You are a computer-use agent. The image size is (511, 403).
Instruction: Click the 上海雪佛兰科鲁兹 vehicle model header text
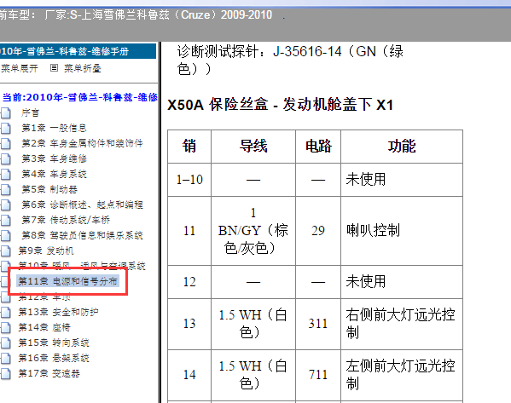click(158, 14)
